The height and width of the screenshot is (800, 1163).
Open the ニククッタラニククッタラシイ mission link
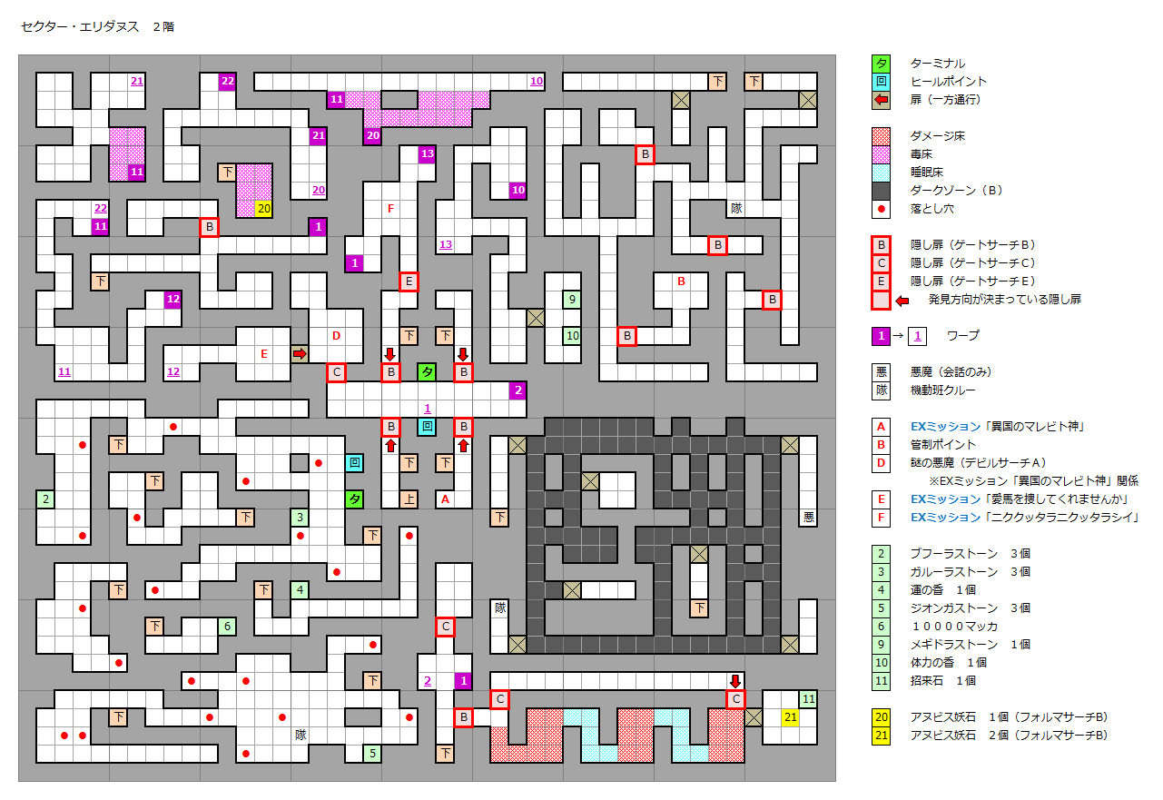pyautogui.click(x=1024, y=518)
